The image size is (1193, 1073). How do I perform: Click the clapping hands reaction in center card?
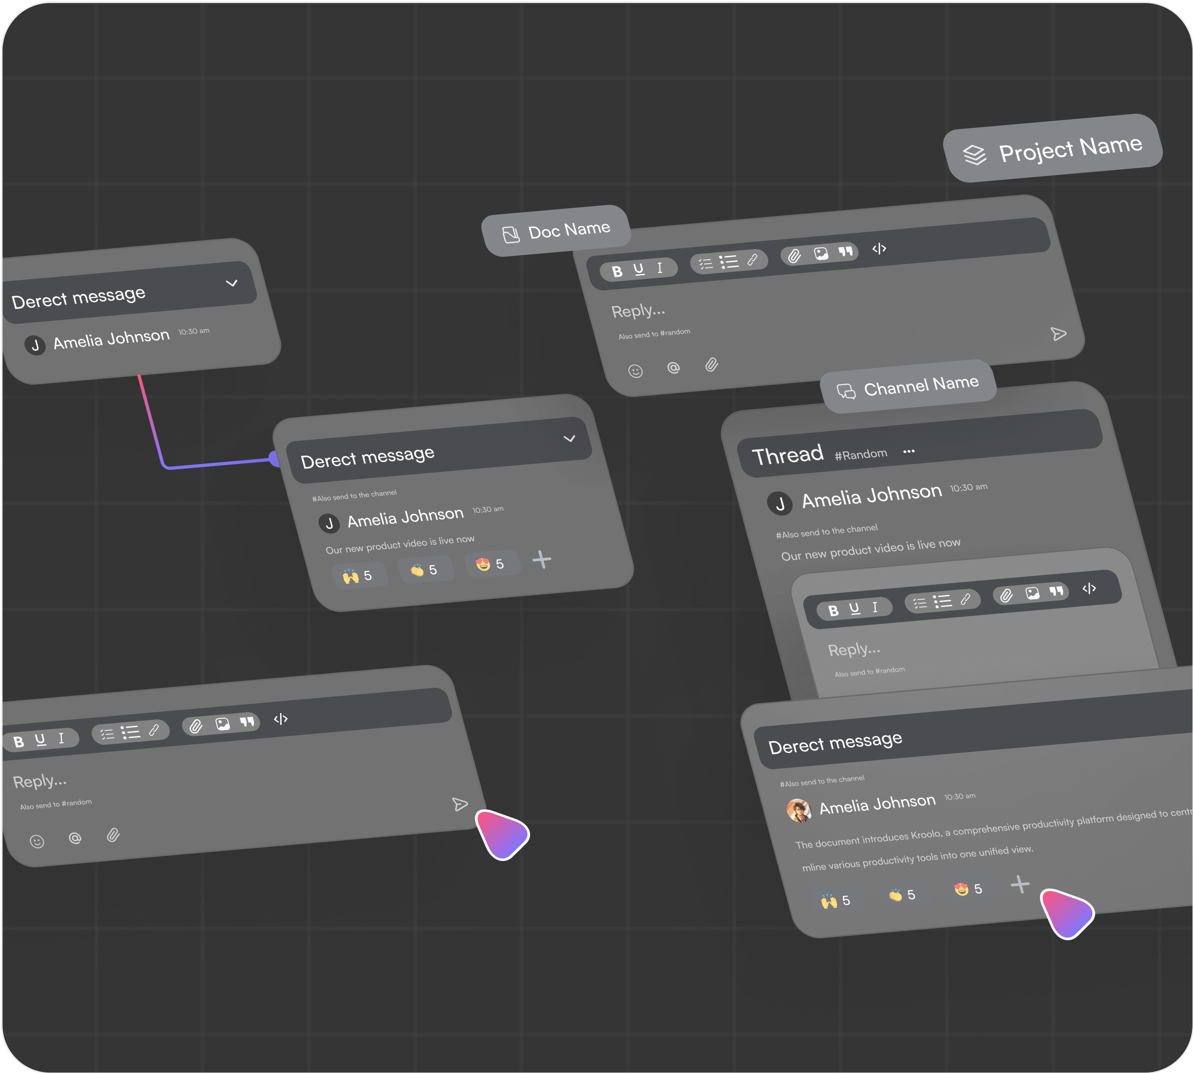click(x=425, y=570)
